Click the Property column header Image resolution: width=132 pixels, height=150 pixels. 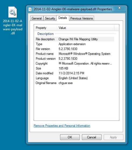(46, 28)
